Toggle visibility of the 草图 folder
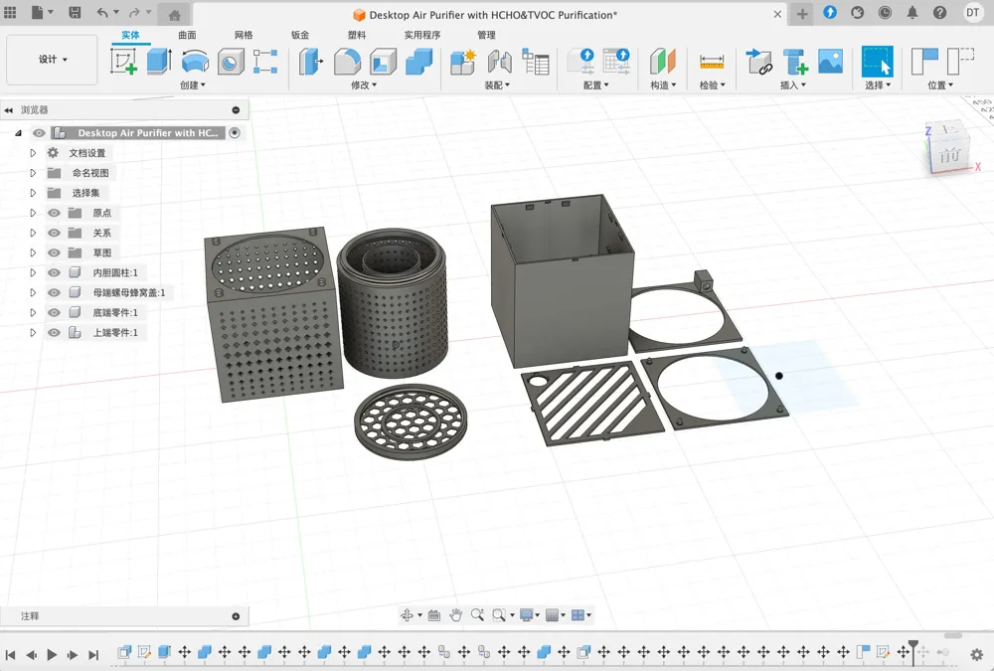The width and height of the screenshot is (994, 671). (x=54, y=252)
